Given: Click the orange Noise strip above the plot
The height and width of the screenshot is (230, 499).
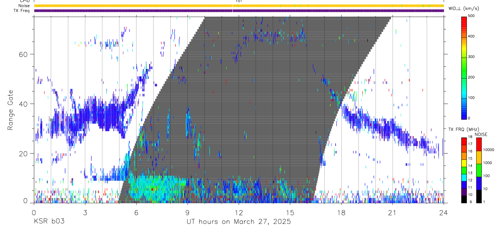Looking at the screenshot, I should click(239, 6).
